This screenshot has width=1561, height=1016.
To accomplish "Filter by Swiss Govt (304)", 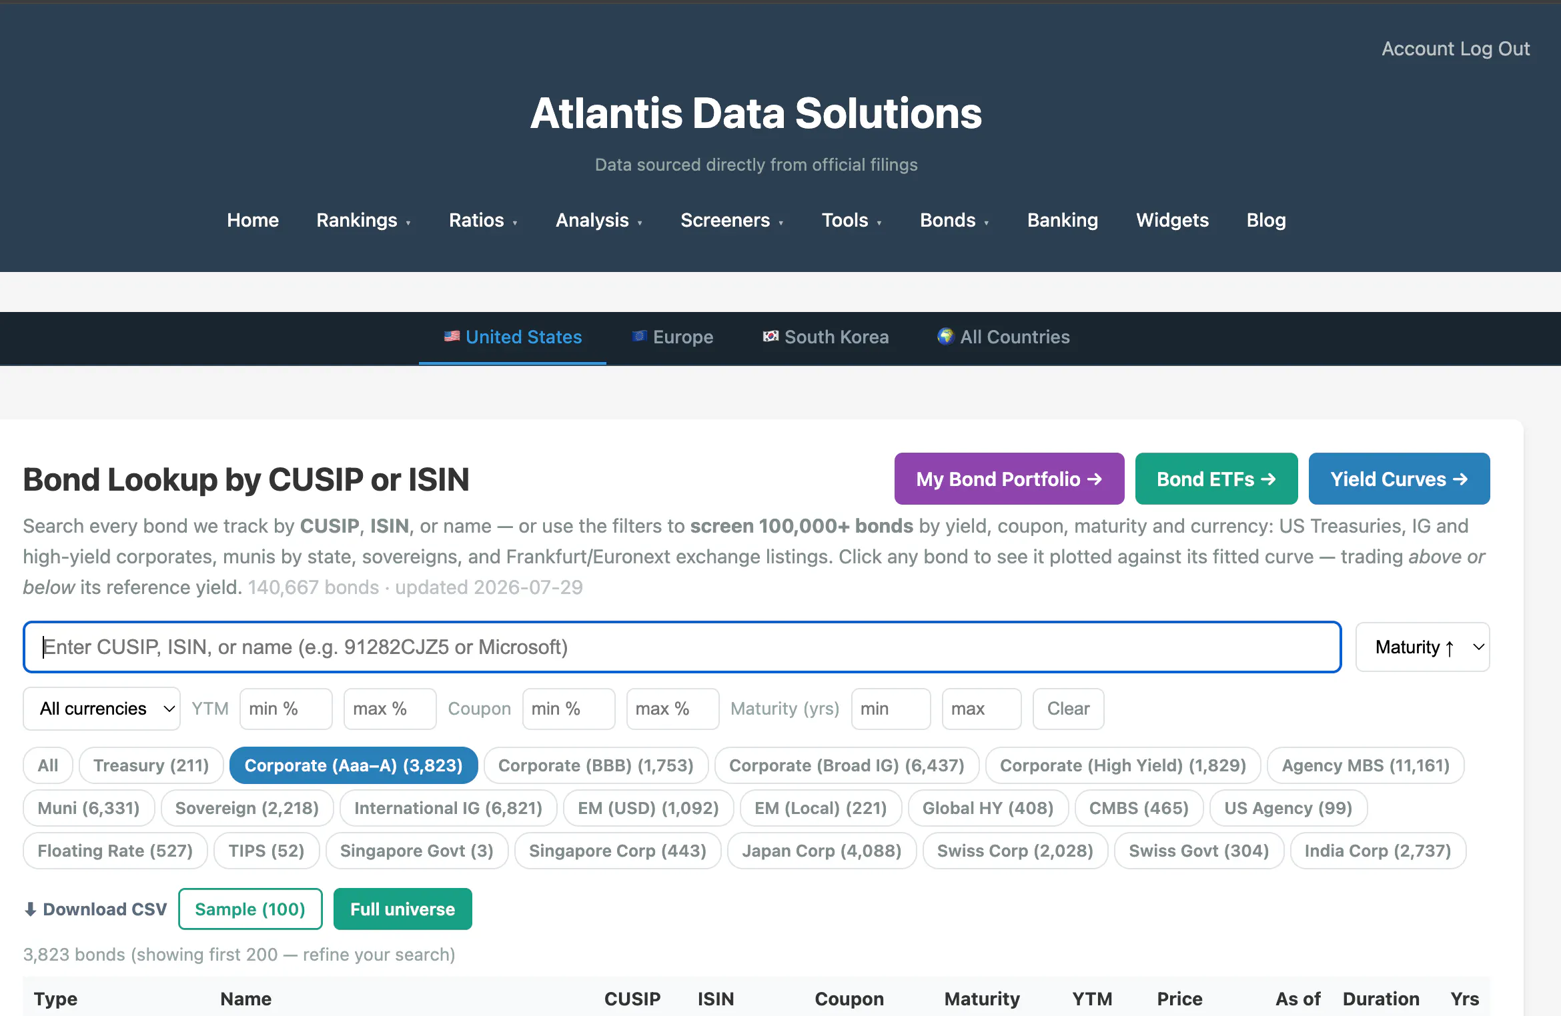I will (x=1199, y=851).
